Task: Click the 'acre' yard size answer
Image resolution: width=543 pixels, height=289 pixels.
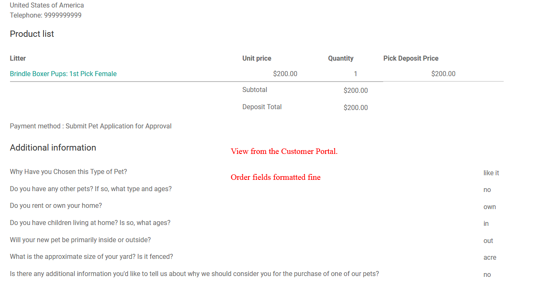Action: 489,257
